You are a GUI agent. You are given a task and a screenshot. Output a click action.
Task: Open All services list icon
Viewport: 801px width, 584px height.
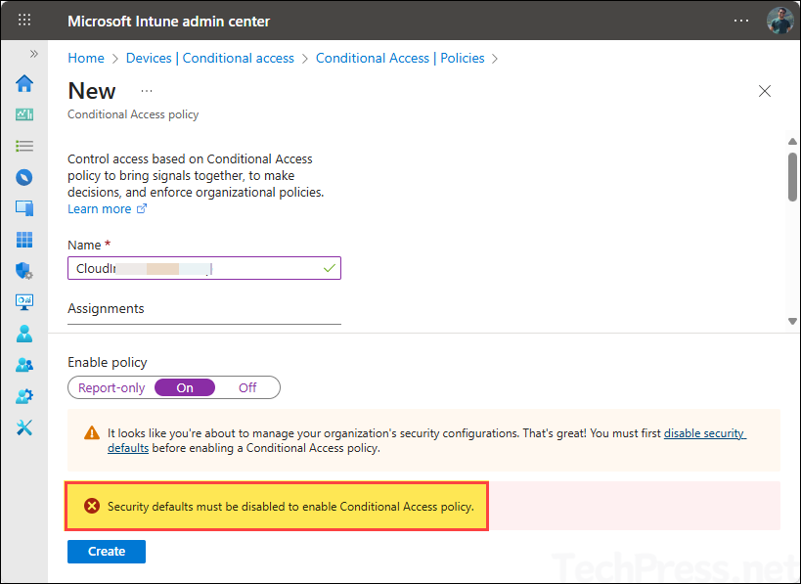click(24, 146)
